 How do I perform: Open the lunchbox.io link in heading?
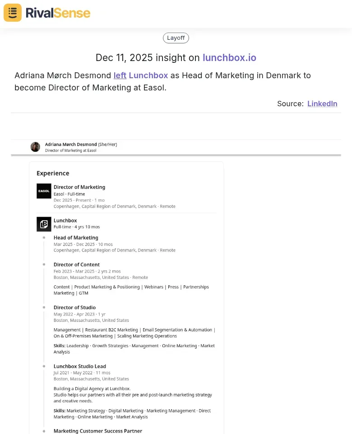(229, 57)
